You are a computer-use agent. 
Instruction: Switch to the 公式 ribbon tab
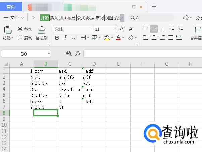click(x=81, y=18)
